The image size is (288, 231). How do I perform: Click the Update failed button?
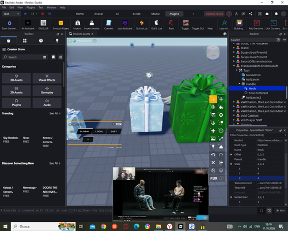pyautogui.click(x=214, y=14)
